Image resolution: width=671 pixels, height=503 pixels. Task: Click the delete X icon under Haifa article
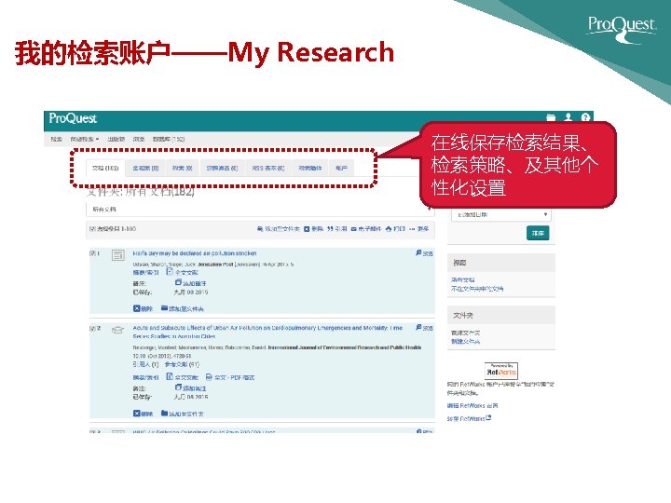coord(136,308)
